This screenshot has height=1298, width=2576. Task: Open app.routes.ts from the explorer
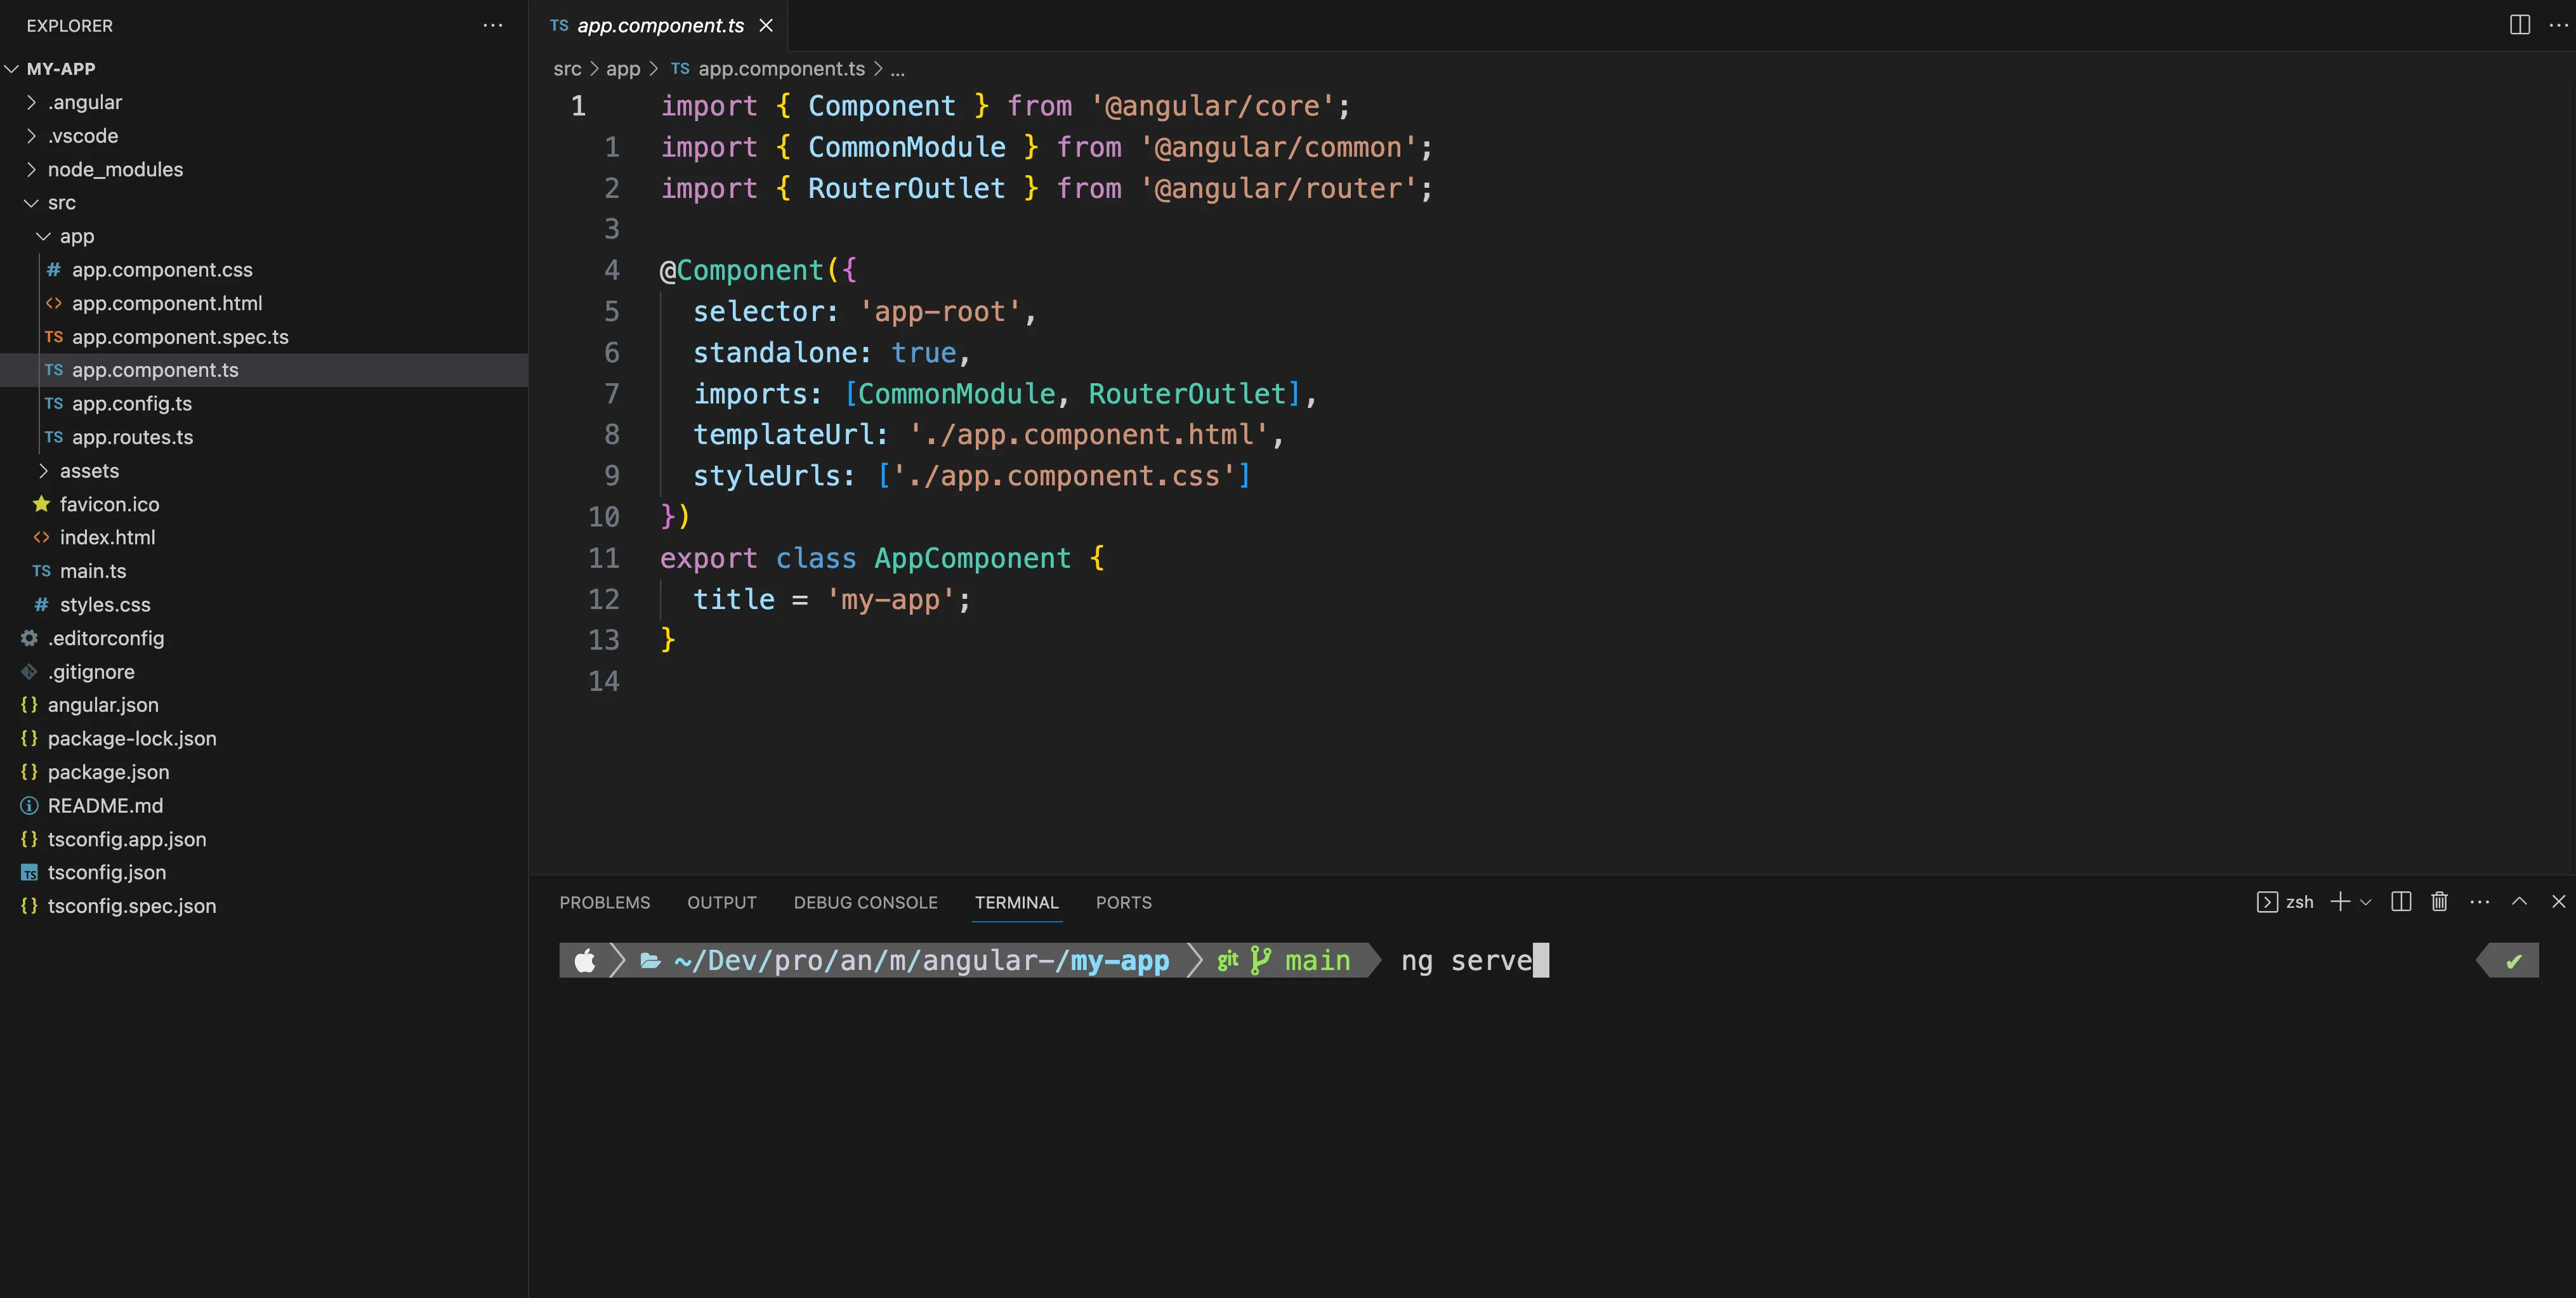pos(132,437)
